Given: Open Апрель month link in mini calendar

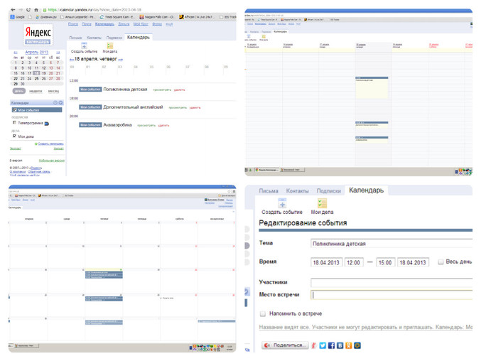Looking at the screenshot, I should click(31, 52).
